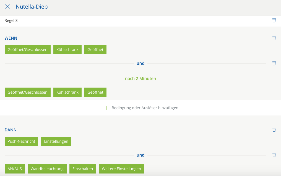Delete the DANN action block
Image resolution: width=281 pixels, height=176 pixels.
point(274,130)
